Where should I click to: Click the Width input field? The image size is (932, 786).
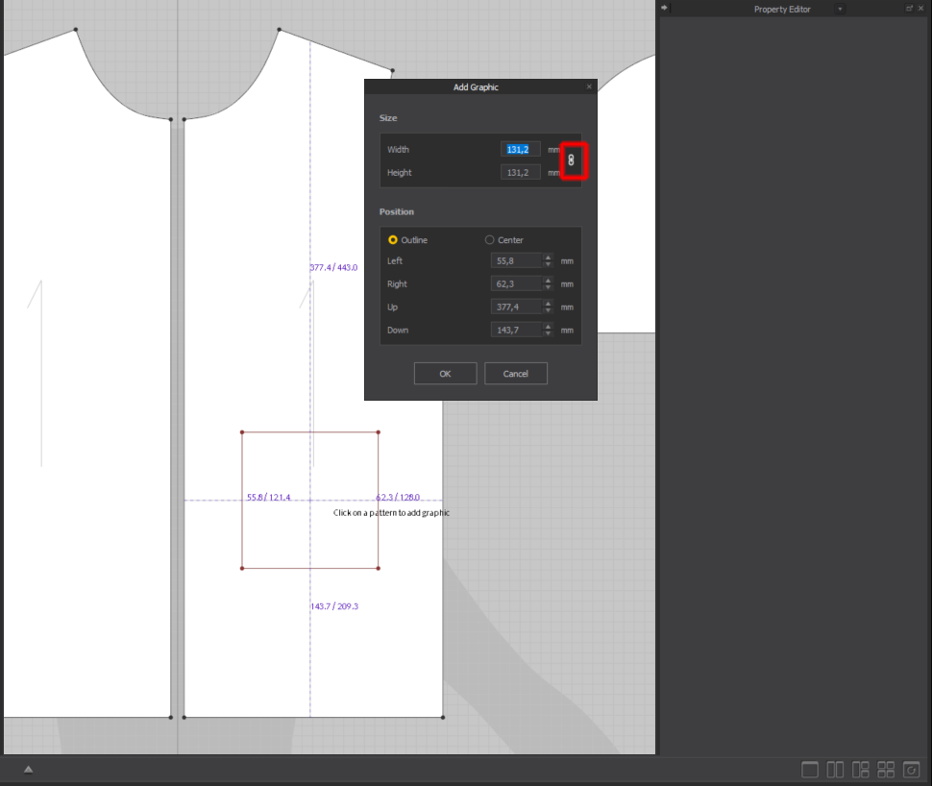coord(520,149)
